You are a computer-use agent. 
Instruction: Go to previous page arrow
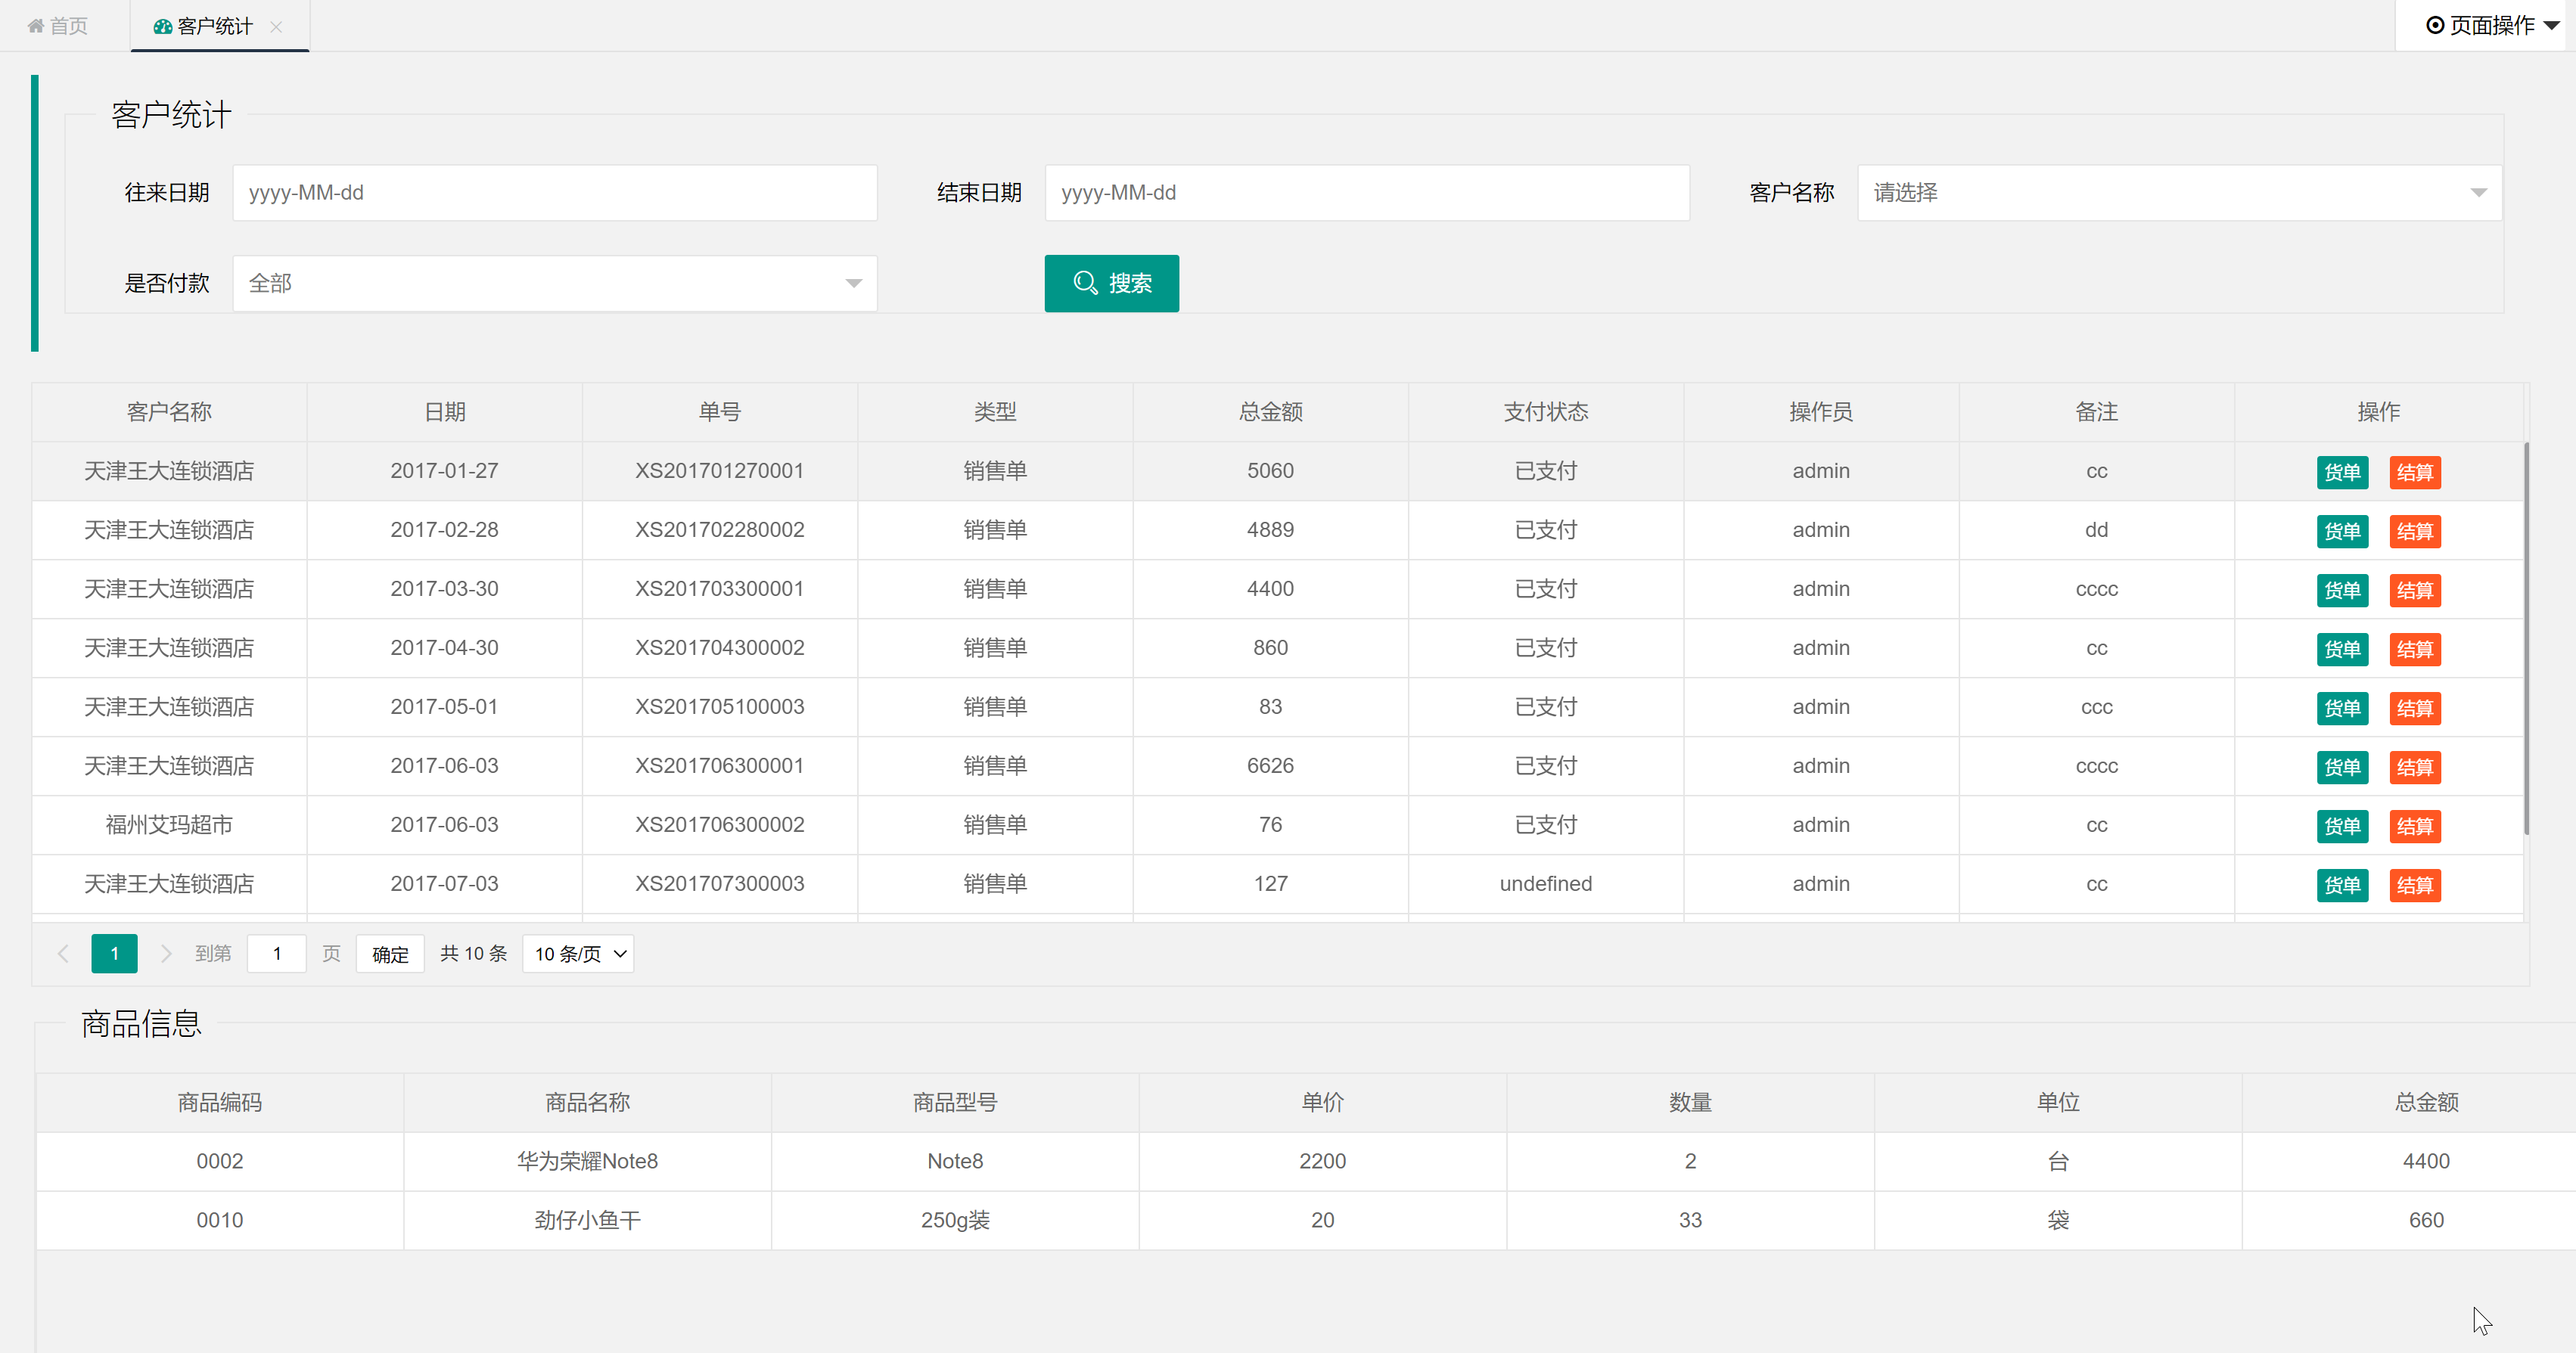[x=63, y=954]
